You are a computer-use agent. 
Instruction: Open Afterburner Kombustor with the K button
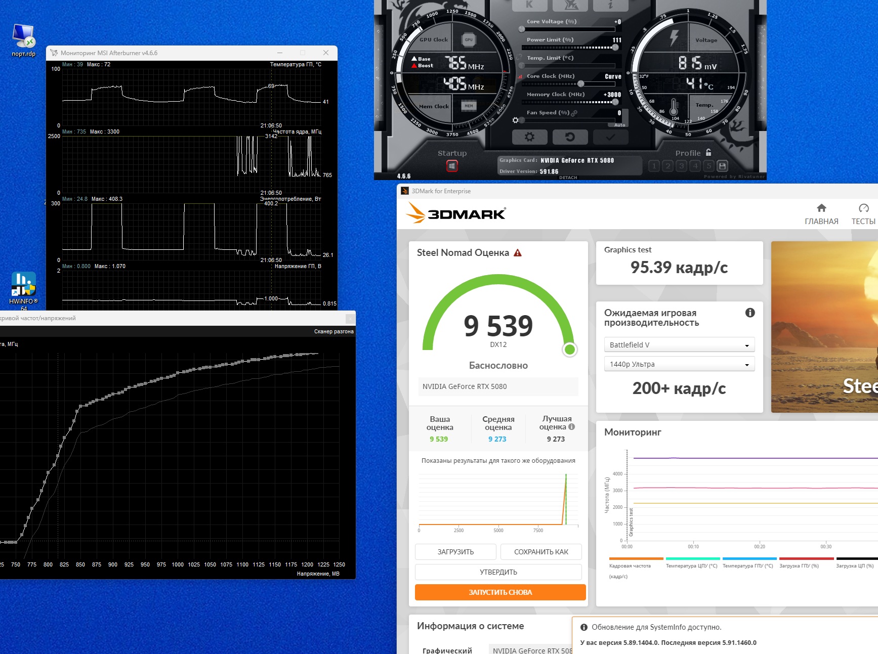(529, 5)
